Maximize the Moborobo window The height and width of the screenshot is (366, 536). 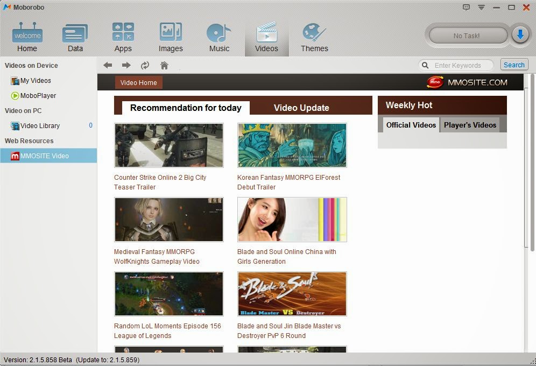(x=511, y=7)
